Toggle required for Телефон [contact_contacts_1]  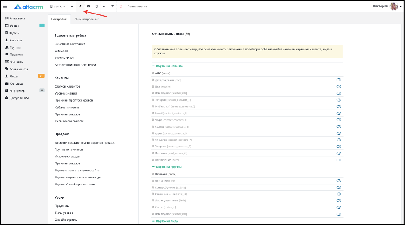point(339,100)
